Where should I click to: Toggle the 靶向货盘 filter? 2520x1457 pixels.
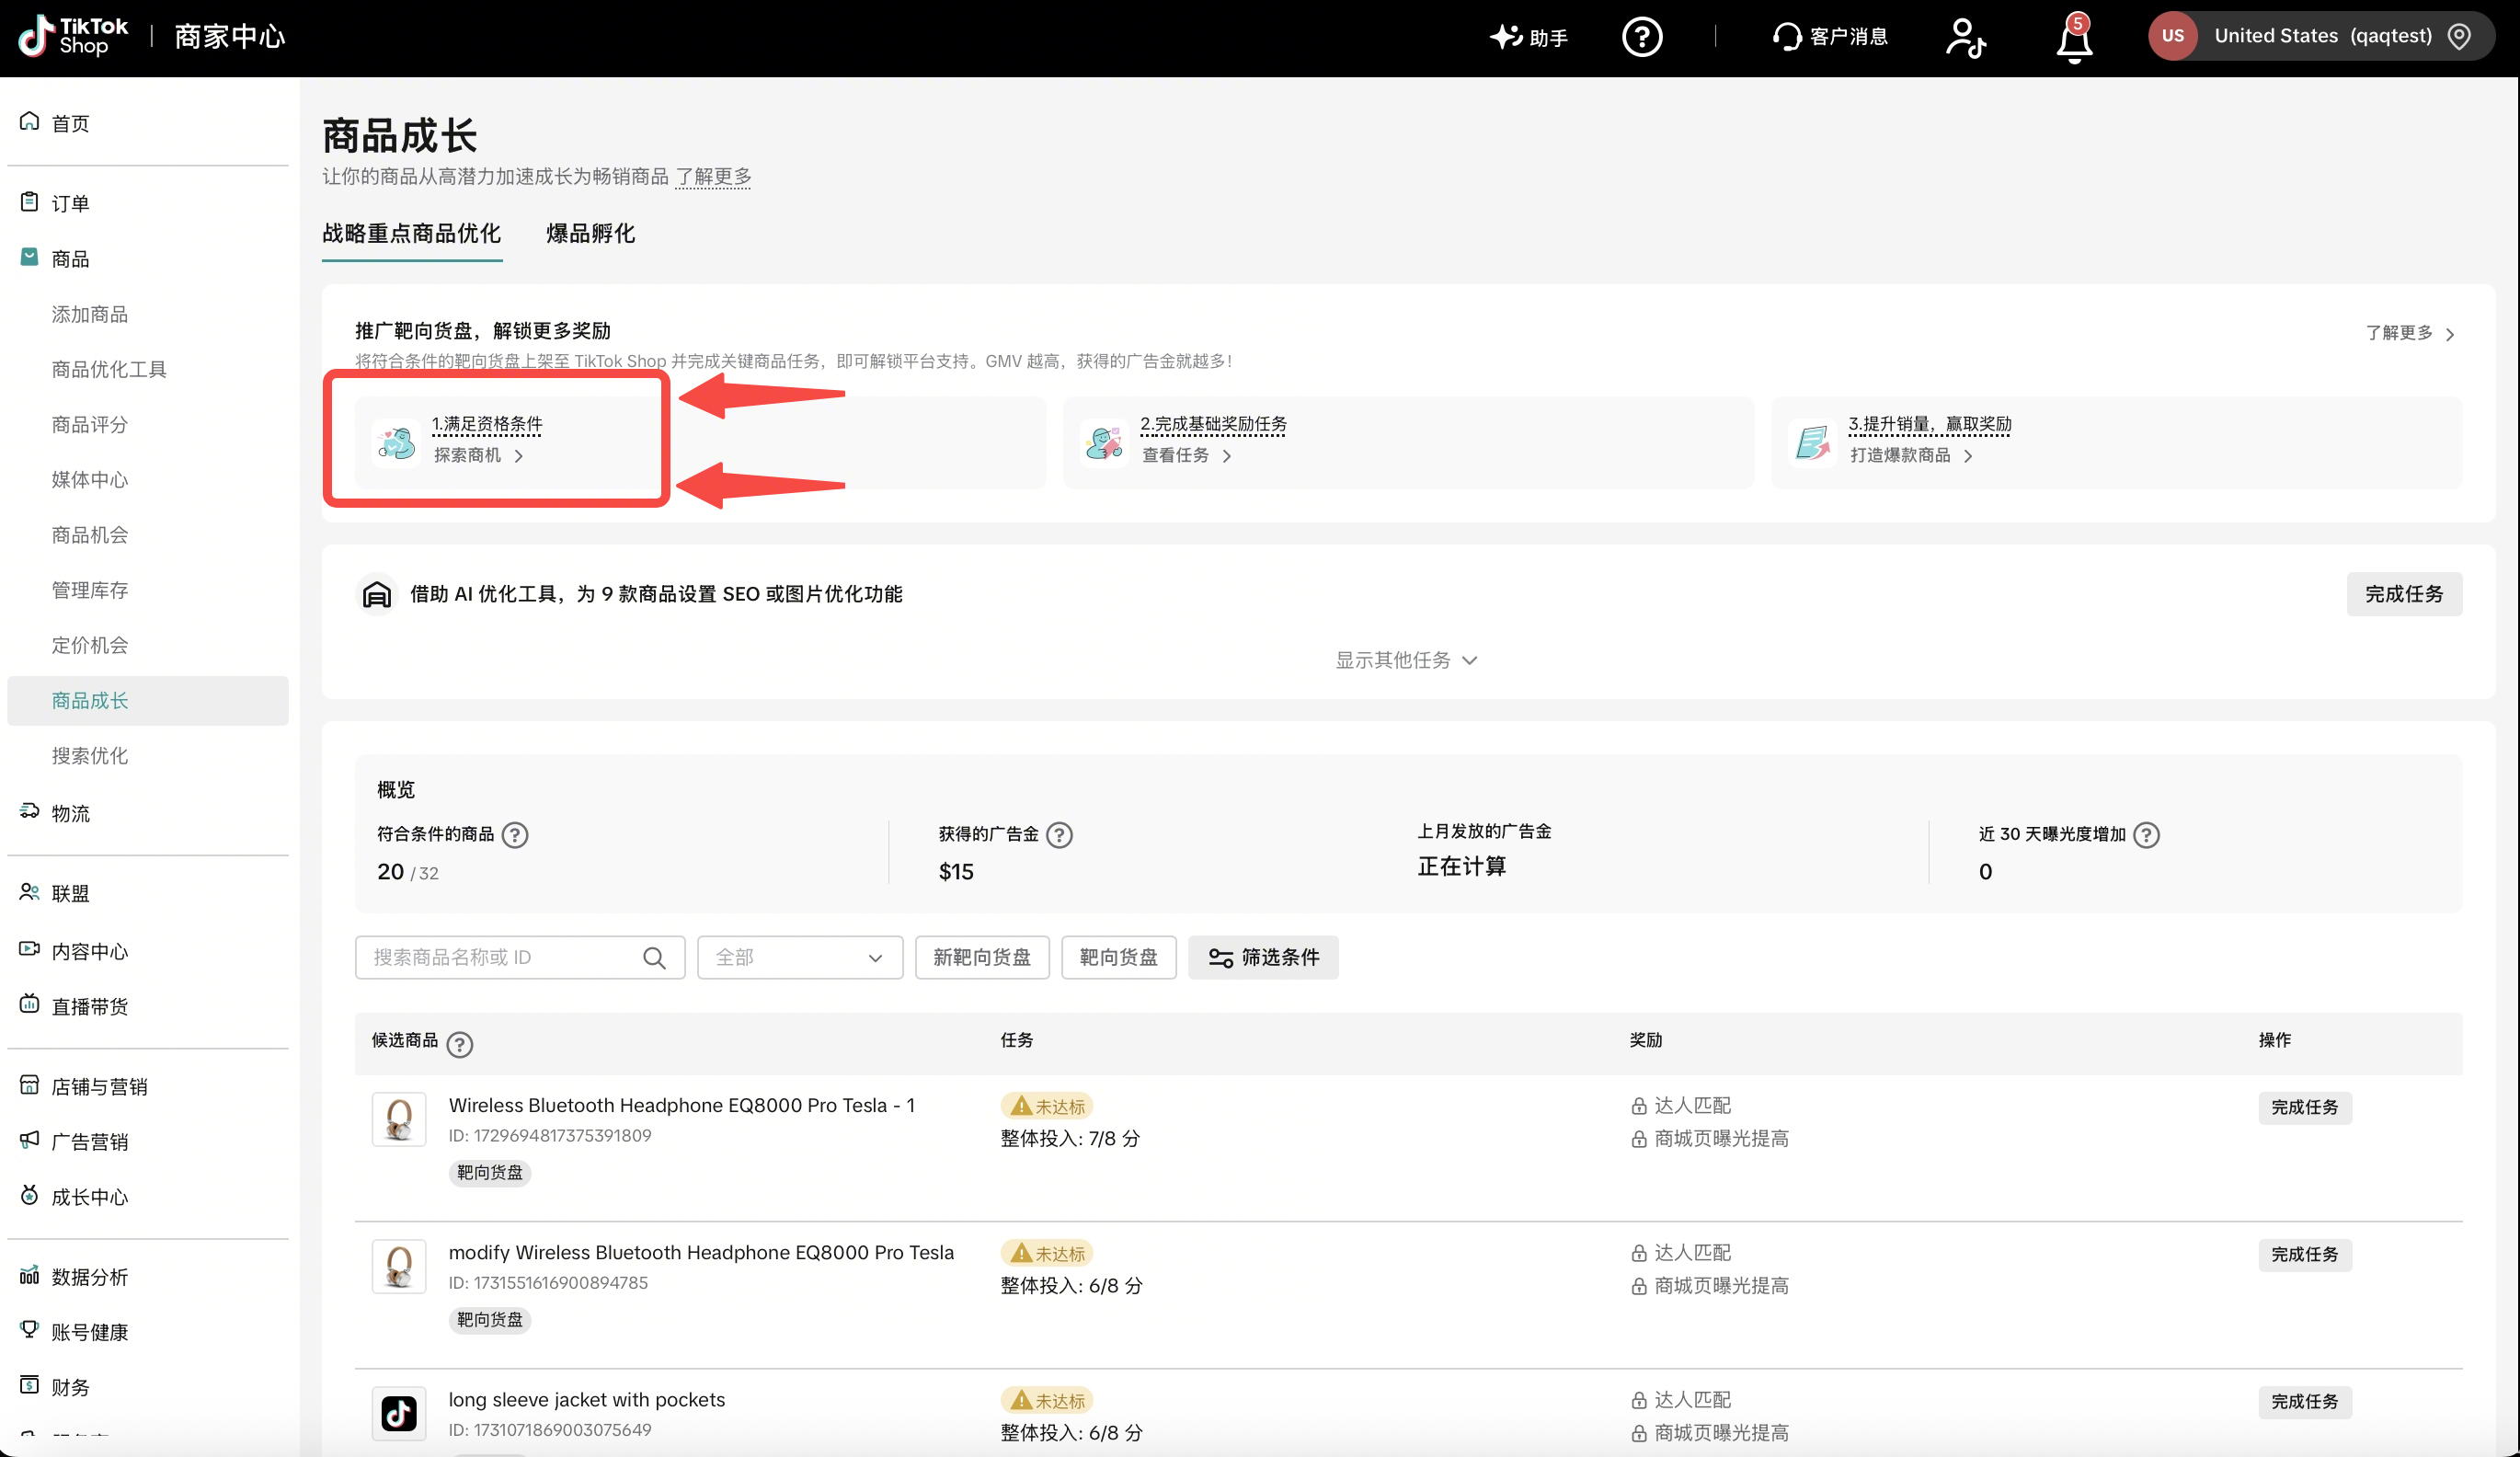click(1118, 957)
